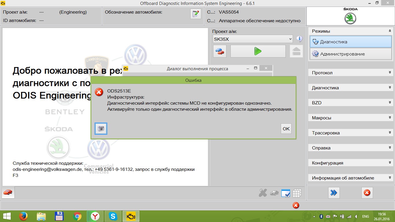The width and height of the screenshot is (395, 222).
Task: Click the red car icon at bottom left
Action: pos(8,193)
